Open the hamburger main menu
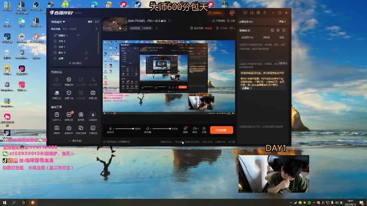 [x=265, y=13]
